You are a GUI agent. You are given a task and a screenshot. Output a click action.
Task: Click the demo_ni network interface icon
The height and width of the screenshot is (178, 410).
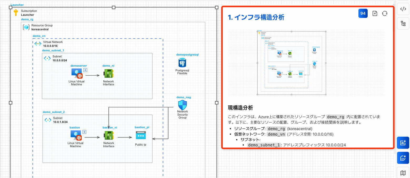coord(108,74)
